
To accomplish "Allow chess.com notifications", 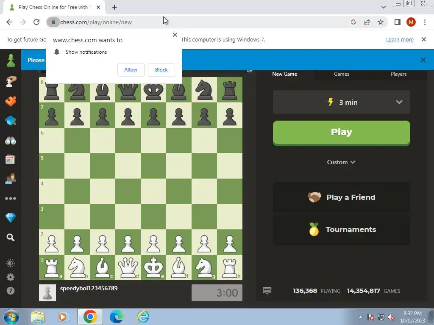I will (x=131, y=70).
